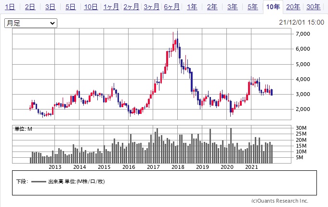The width and height of the screenshot is (328, 207).
Task: Open the 1年 chart range
Action: point(192,7)
